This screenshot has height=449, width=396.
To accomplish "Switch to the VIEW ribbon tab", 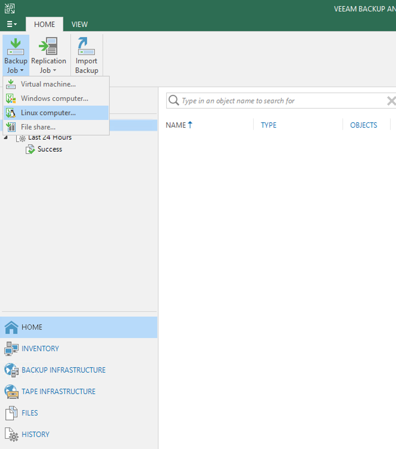I will coord(79,24).
